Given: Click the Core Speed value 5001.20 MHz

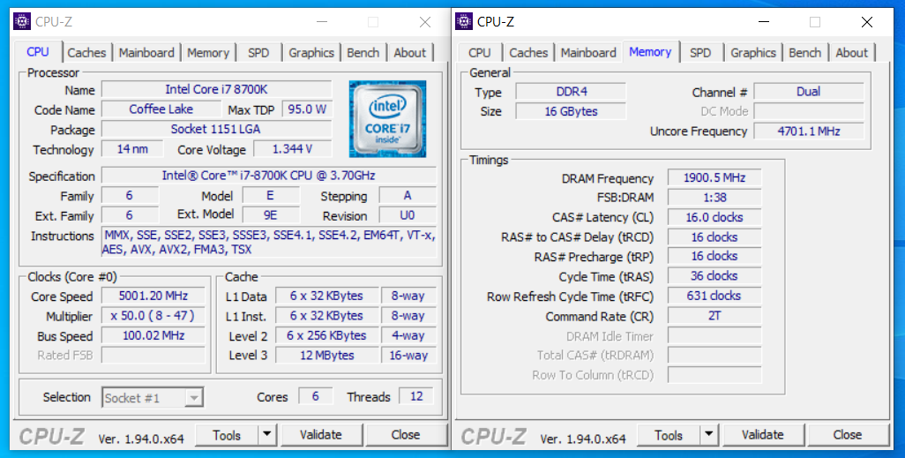Looking at the screenshot, I should (153, 296).
